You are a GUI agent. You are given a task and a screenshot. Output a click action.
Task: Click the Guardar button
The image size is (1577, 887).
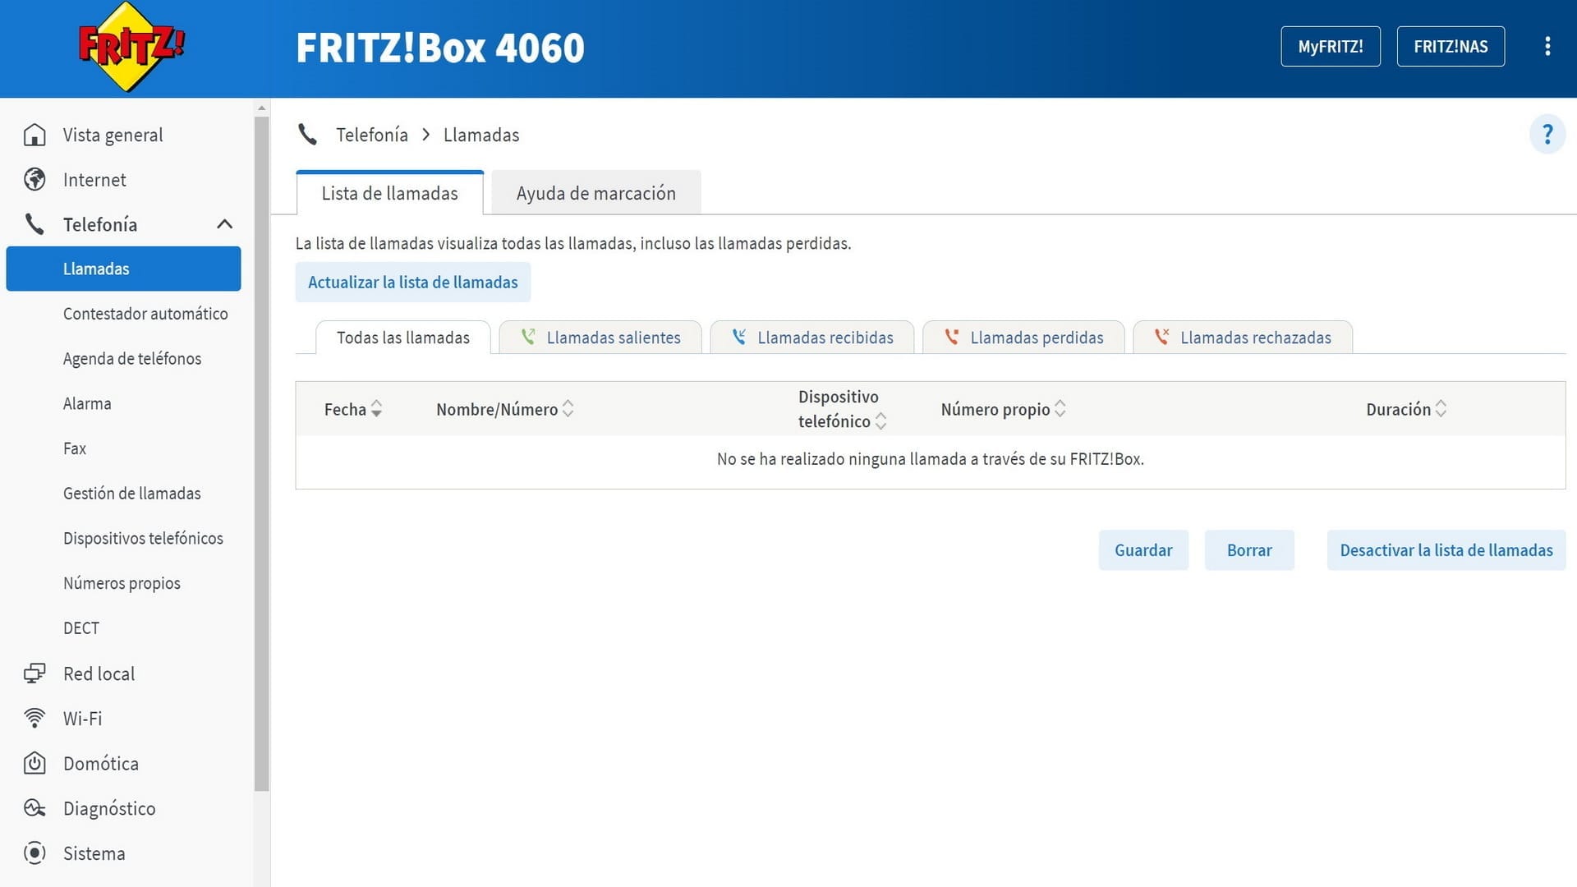pos(1143,550)
